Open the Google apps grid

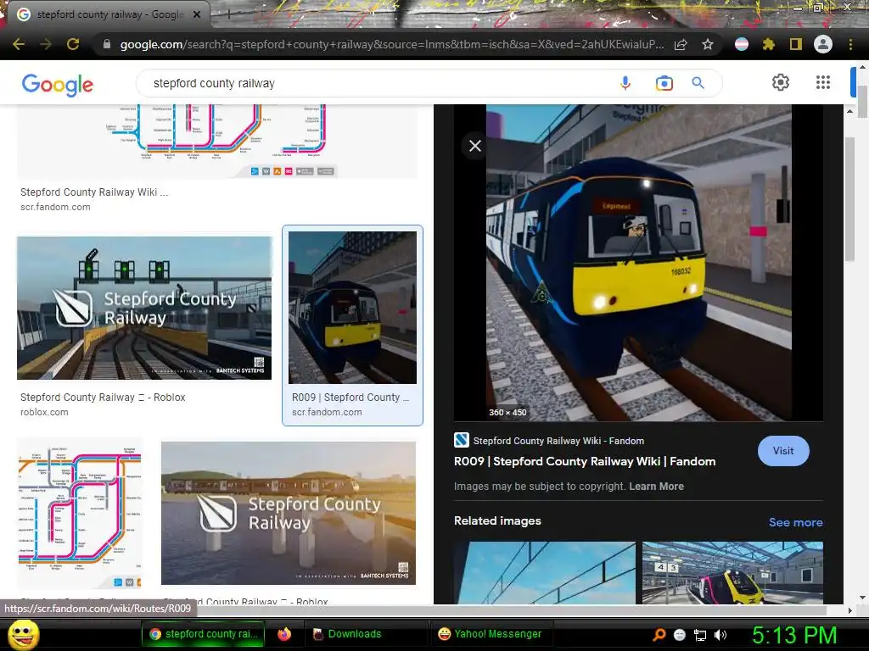[x=823, y=82]
